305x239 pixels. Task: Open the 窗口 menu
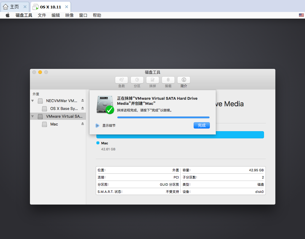(83, 15)
